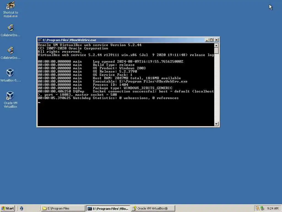Click the console scrollbar up arrow
This screenshot has height=212, width=282.
(x=216, y=46)
